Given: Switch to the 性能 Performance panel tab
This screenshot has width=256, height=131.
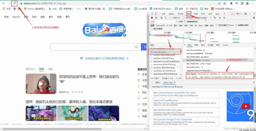Looking at the screenshot, I should pyautogui.click(x=196, y=14).
